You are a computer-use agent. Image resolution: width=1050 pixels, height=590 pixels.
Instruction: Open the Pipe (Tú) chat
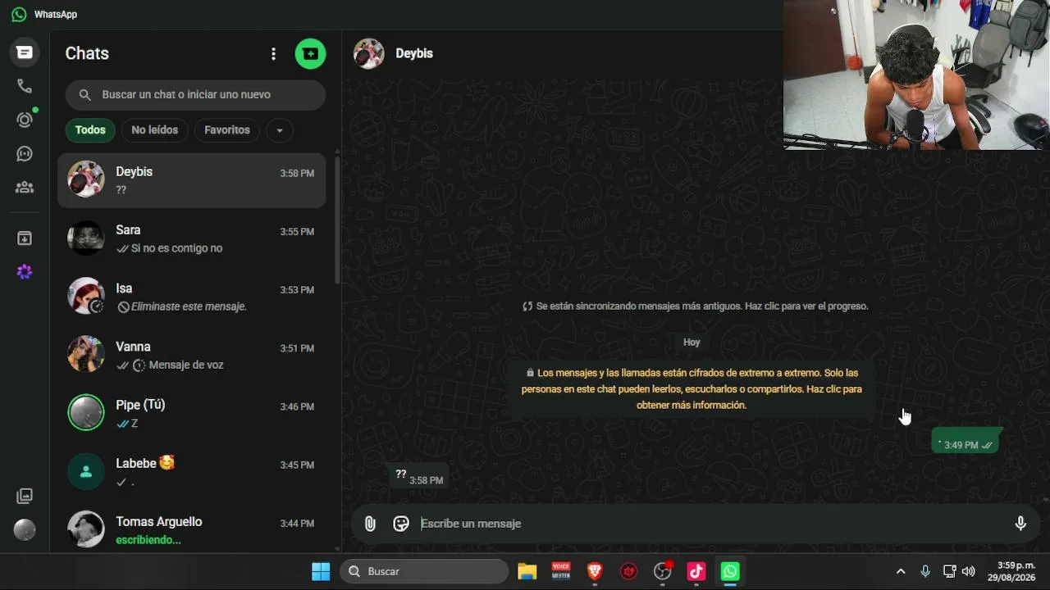click(x=192, y=413)
